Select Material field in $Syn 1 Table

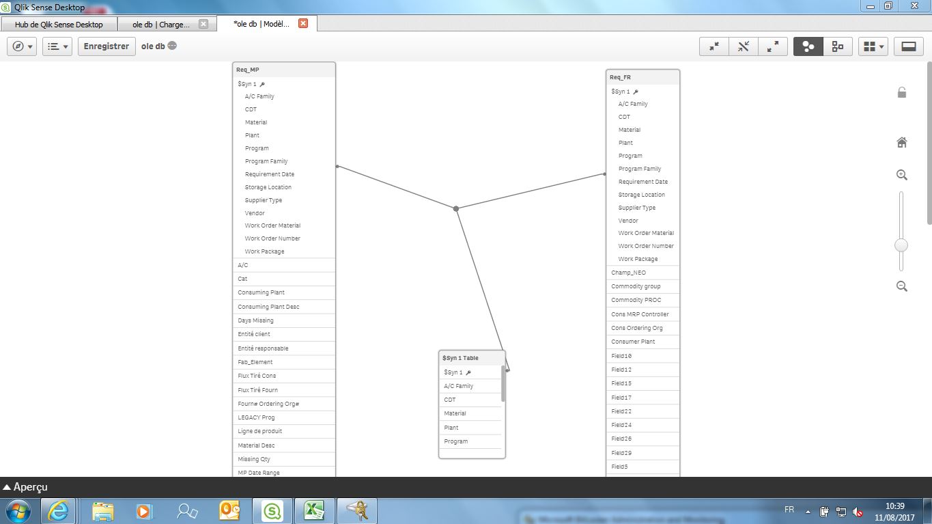pyautogui.click(x=470, y=413)
